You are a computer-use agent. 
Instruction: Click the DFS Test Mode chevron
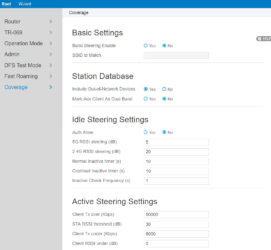coord(51,65)
